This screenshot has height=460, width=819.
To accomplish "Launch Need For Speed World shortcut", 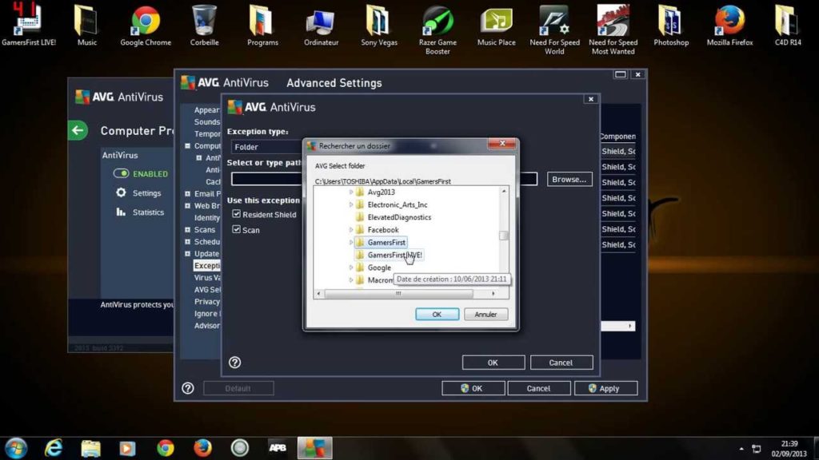I will [x=554, y=30].
